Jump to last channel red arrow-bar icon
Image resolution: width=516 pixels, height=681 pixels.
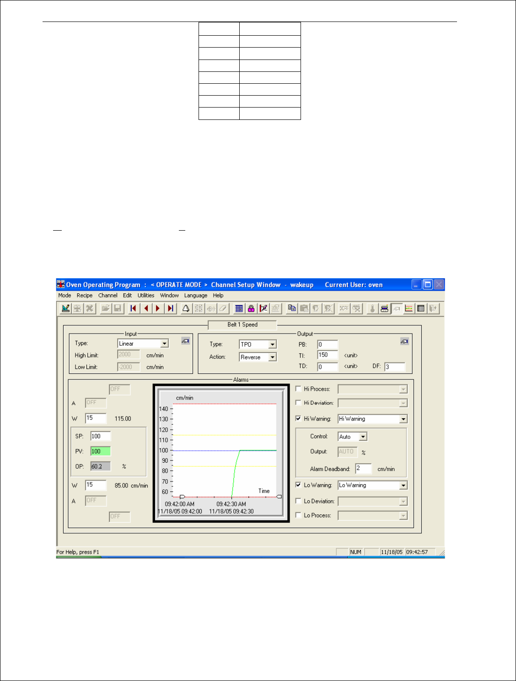pyautogui.click(x=170, y=308)
